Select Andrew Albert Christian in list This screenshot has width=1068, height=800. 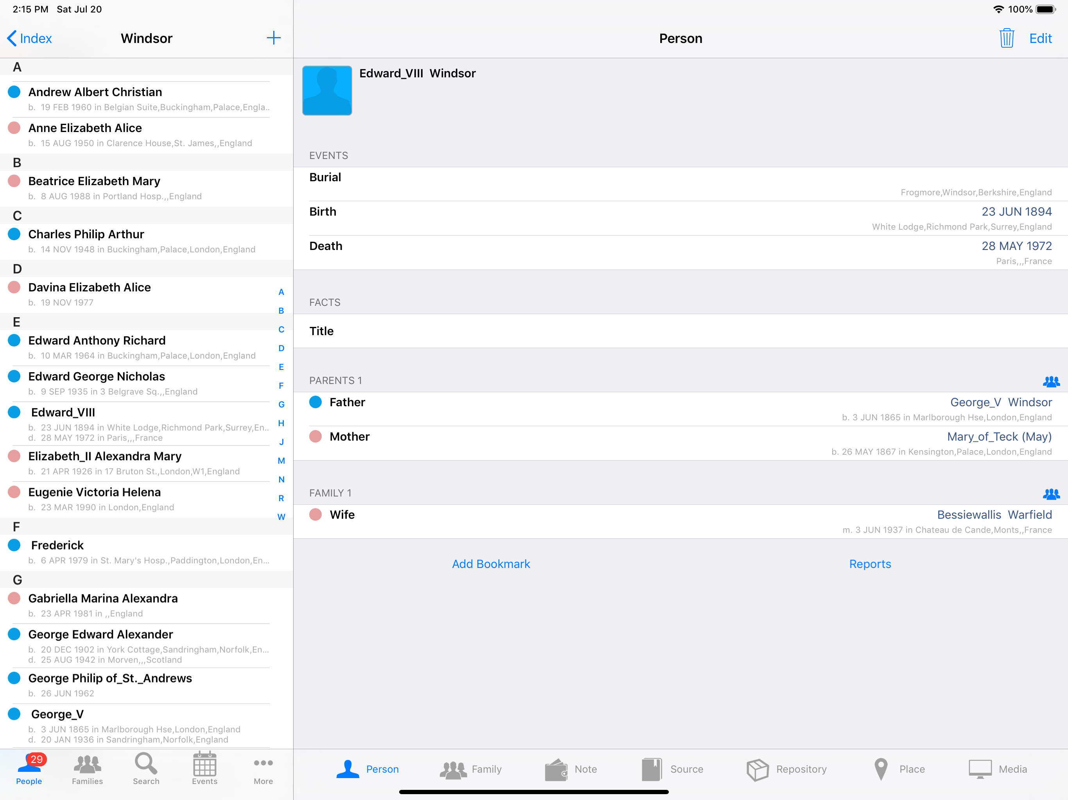click(x=146, y=99)
